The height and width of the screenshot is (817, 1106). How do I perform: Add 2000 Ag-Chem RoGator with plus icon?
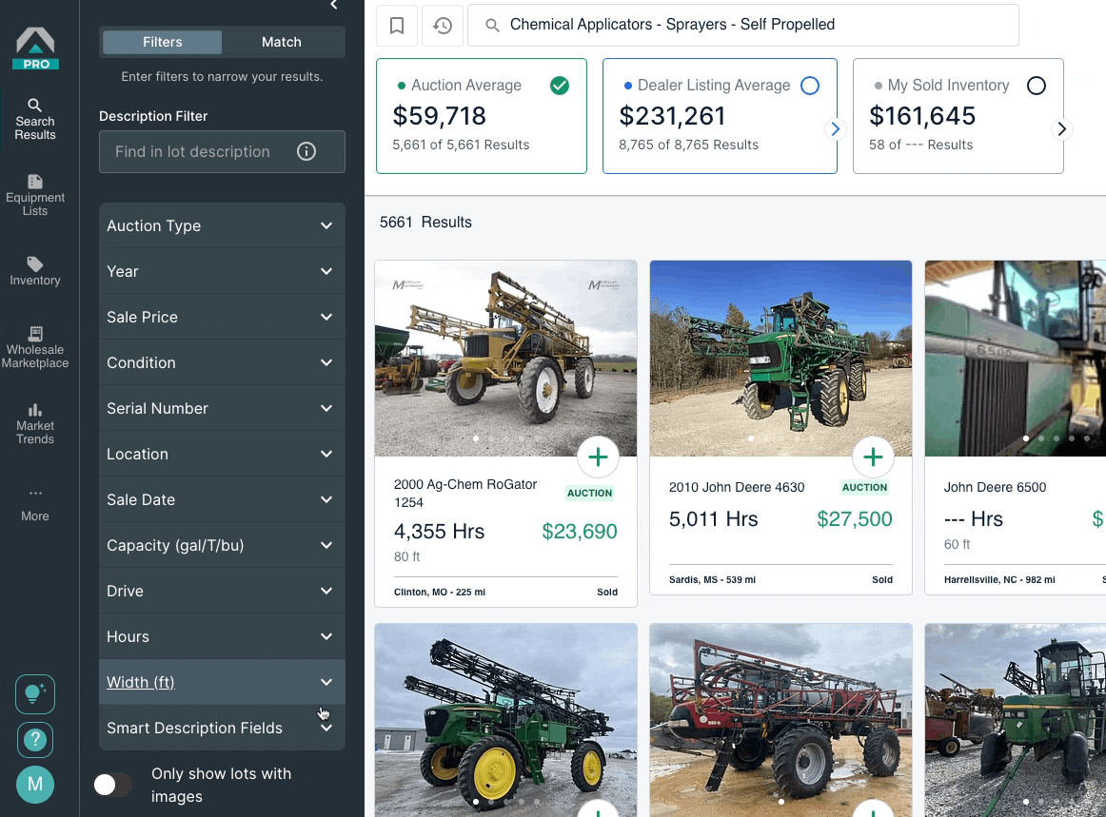[598, 457]
